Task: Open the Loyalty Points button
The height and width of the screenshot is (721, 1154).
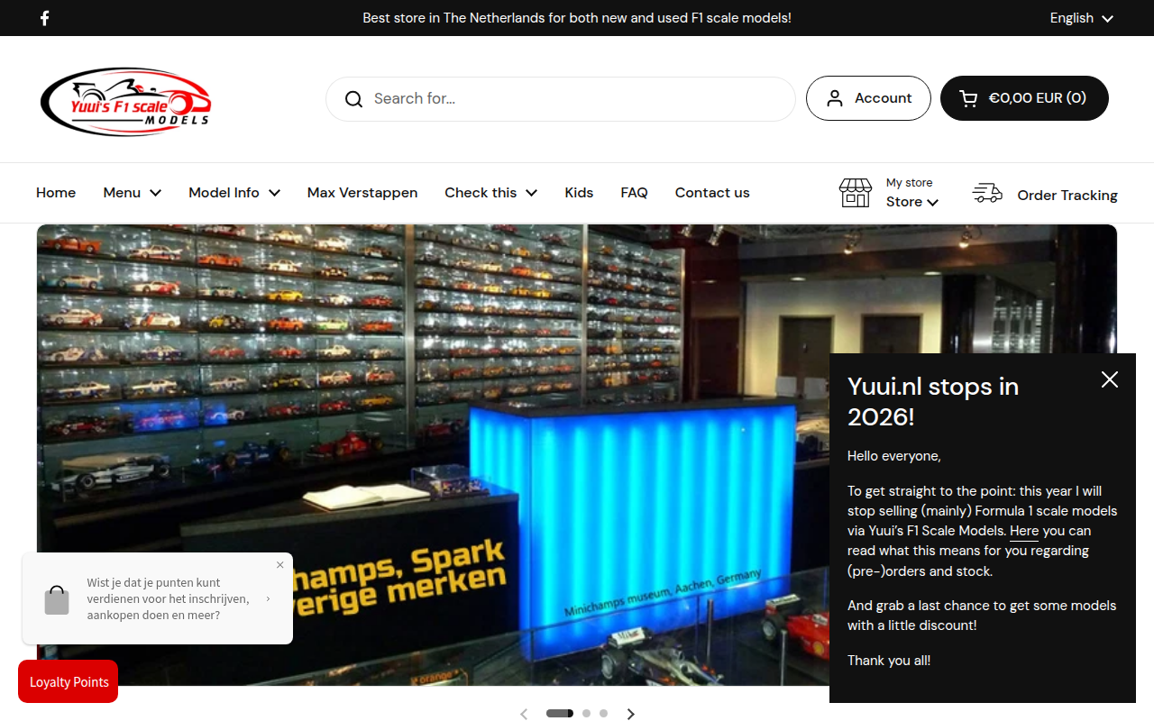Action: (x=69, y=681)
